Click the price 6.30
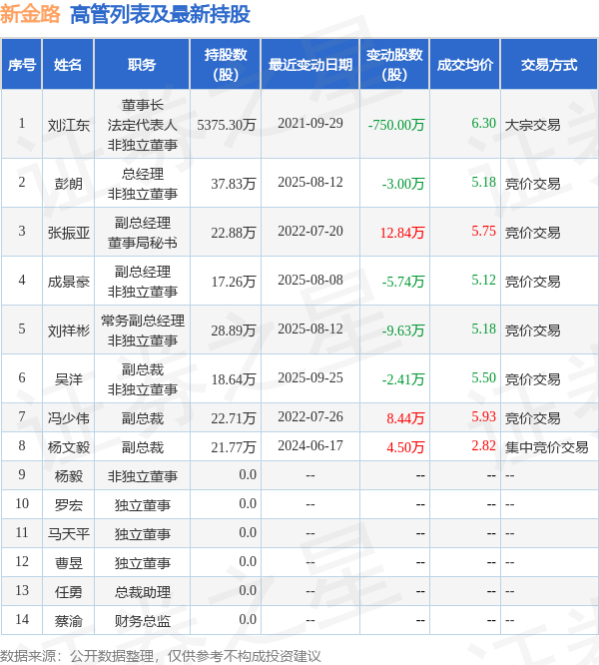599x665 pixels. click(484, 124)
